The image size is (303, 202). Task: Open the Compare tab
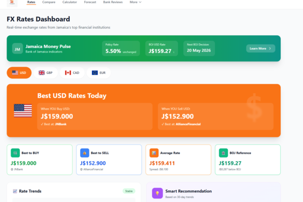pos(49,2)
